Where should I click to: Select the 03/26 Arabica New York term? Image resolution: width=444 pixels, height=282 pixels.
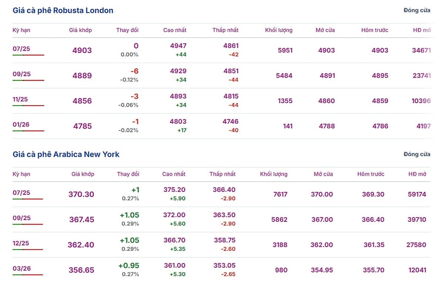(x=21, y=268)
